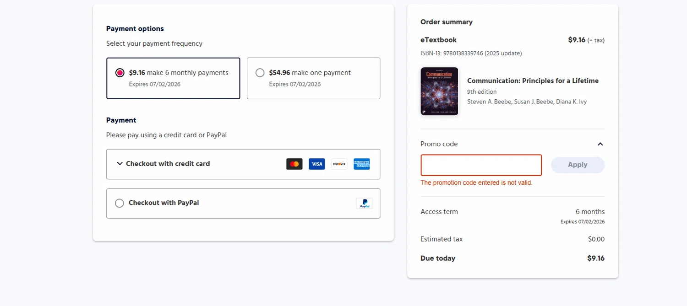Click the PayPal logo icon
687x306 pixels.
pyautogui.click(x=364, y=204)
